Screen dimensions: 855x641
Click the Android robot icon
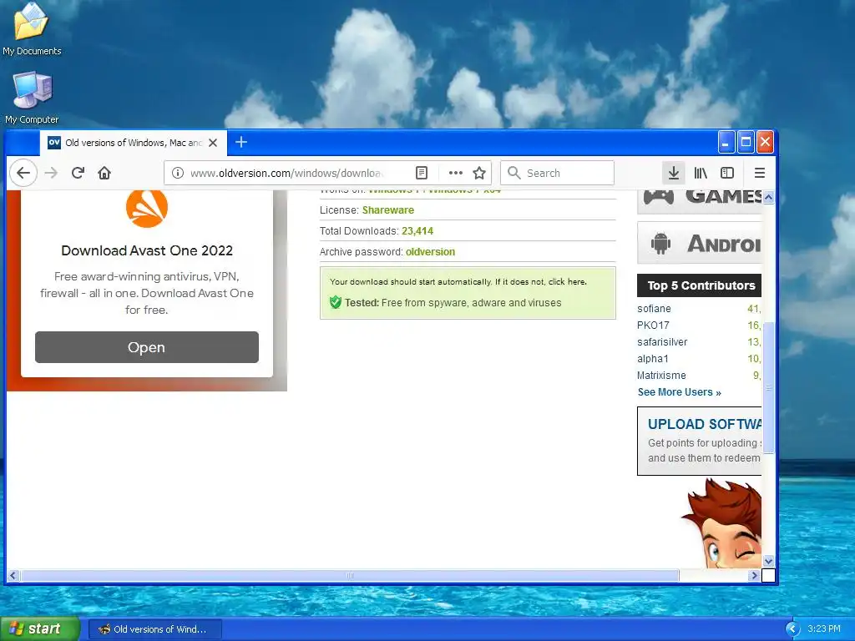(660, 243)
